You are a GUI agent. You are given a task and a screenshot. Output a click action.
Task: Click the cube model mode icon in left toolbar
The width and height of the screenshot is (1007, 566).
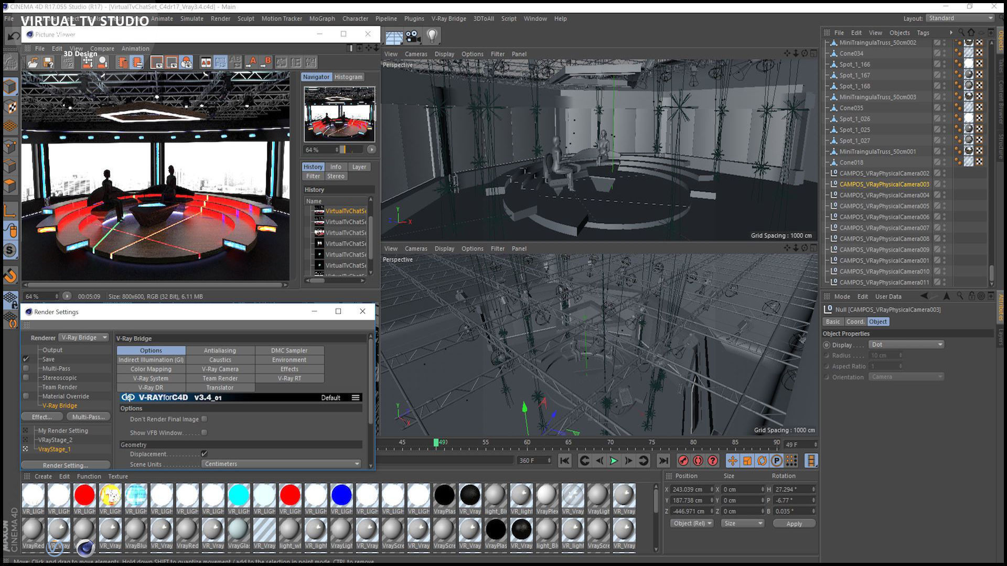click(x=10, y=86)
